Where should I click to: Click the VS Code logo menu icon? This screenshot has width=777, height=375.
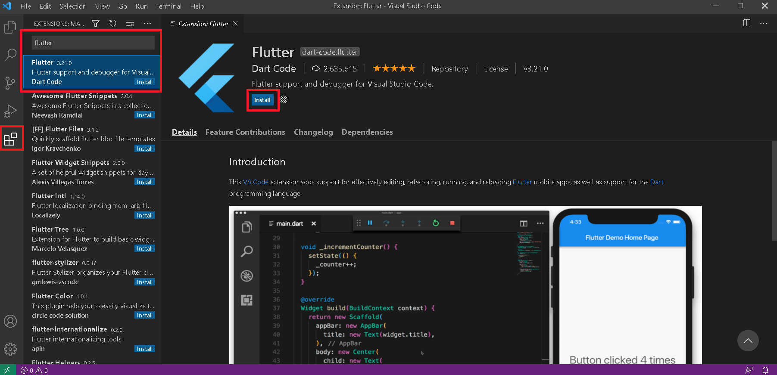[7, 6]
